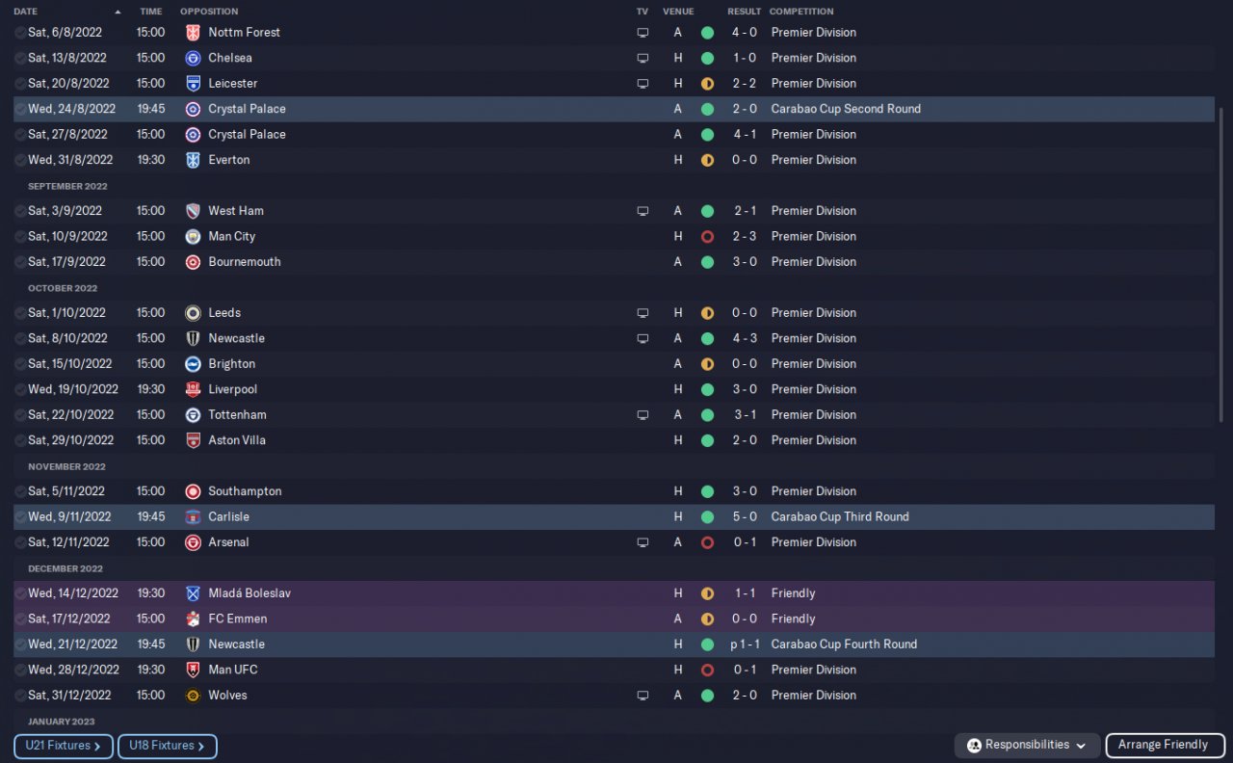The width and height of the screenshot is (1233, 763).
Task: Expand U21 Fixtures
Action: [64, 746]
